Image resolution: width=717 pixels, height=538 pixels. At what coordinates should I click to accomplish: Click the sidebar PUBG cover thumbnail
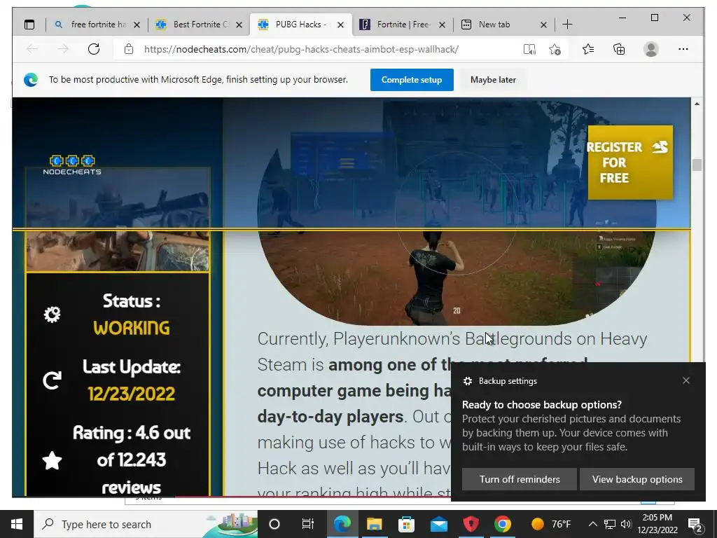118,219
